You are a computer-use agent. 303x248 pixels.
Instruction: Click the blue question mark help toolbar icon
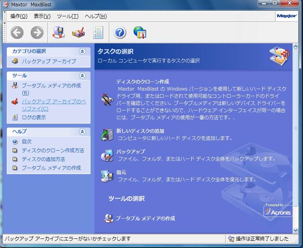120,33
